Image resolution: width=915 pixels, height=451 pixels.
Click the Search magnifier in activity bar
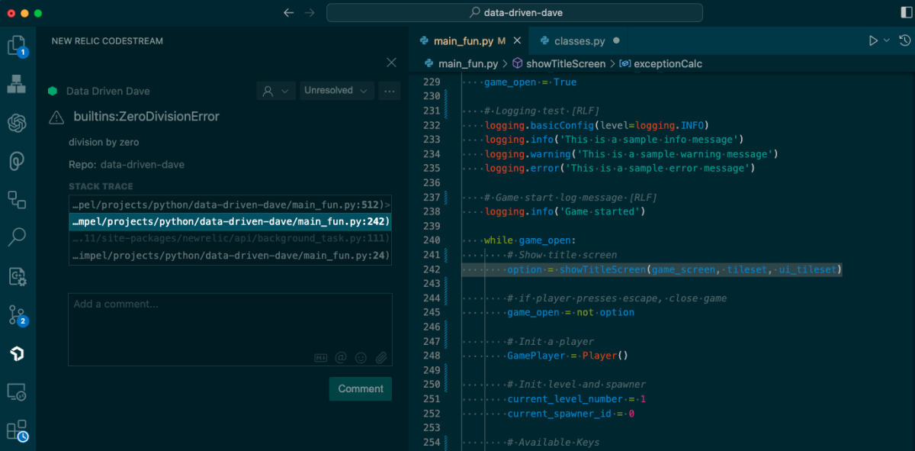tap(17, 237)
